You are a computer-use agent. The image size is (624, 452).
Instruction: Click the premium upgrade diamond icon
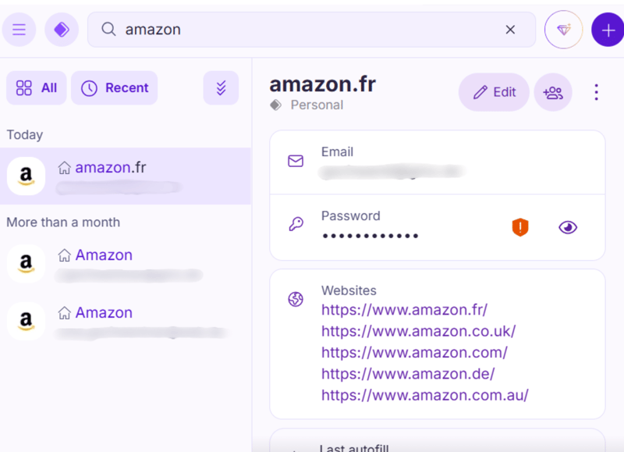pos(563,30)
